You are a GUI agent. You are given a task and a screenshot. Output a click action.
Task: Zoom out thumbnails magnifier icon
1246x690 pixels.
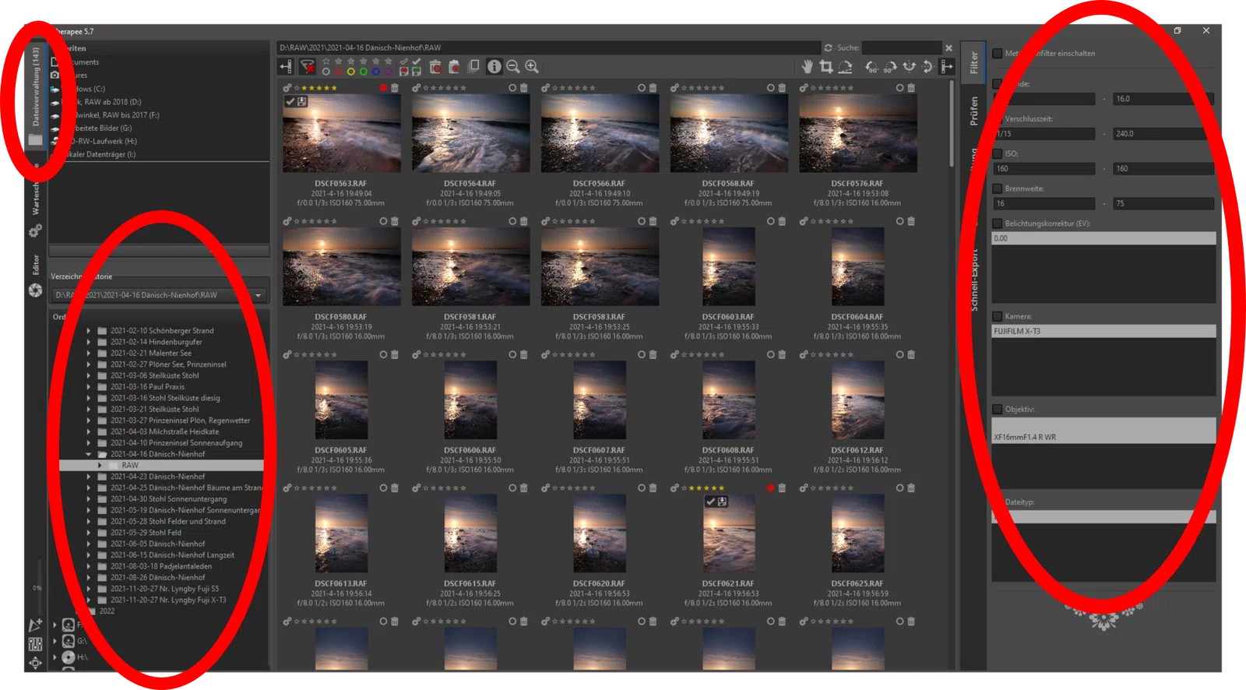513,66
